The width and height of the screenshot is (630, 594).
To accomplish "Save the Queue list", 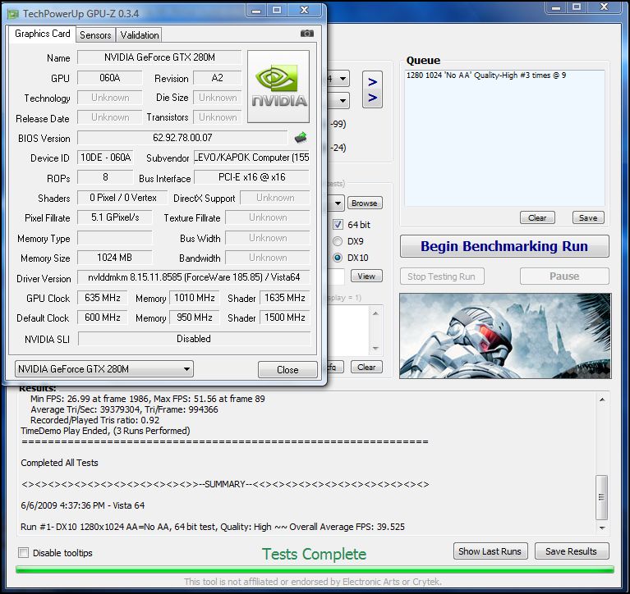I will pos(588,217).
